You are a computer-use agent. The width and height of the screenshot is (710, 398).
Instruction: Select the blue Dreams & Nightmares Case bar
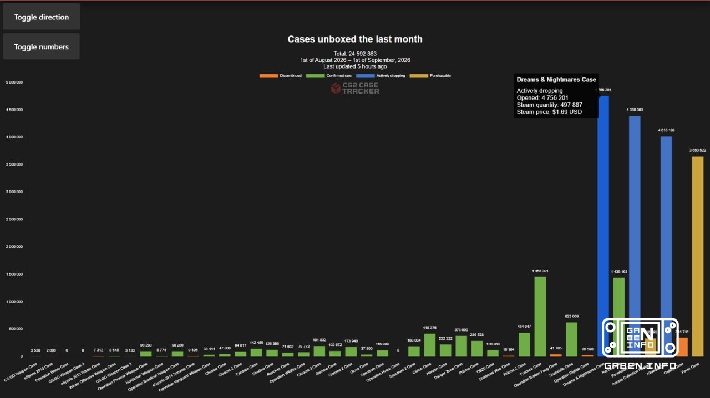tap(603, 226)
